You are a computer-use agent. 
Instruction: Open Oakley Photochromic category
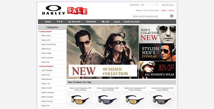(x=48, y=44)
